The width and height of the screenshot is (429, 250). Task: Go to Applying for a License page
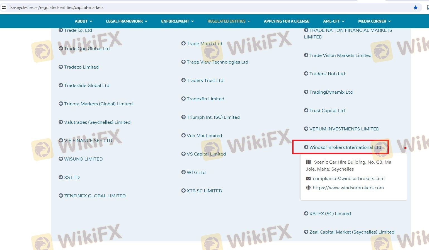pyautogui.click(x=286, y=21)
